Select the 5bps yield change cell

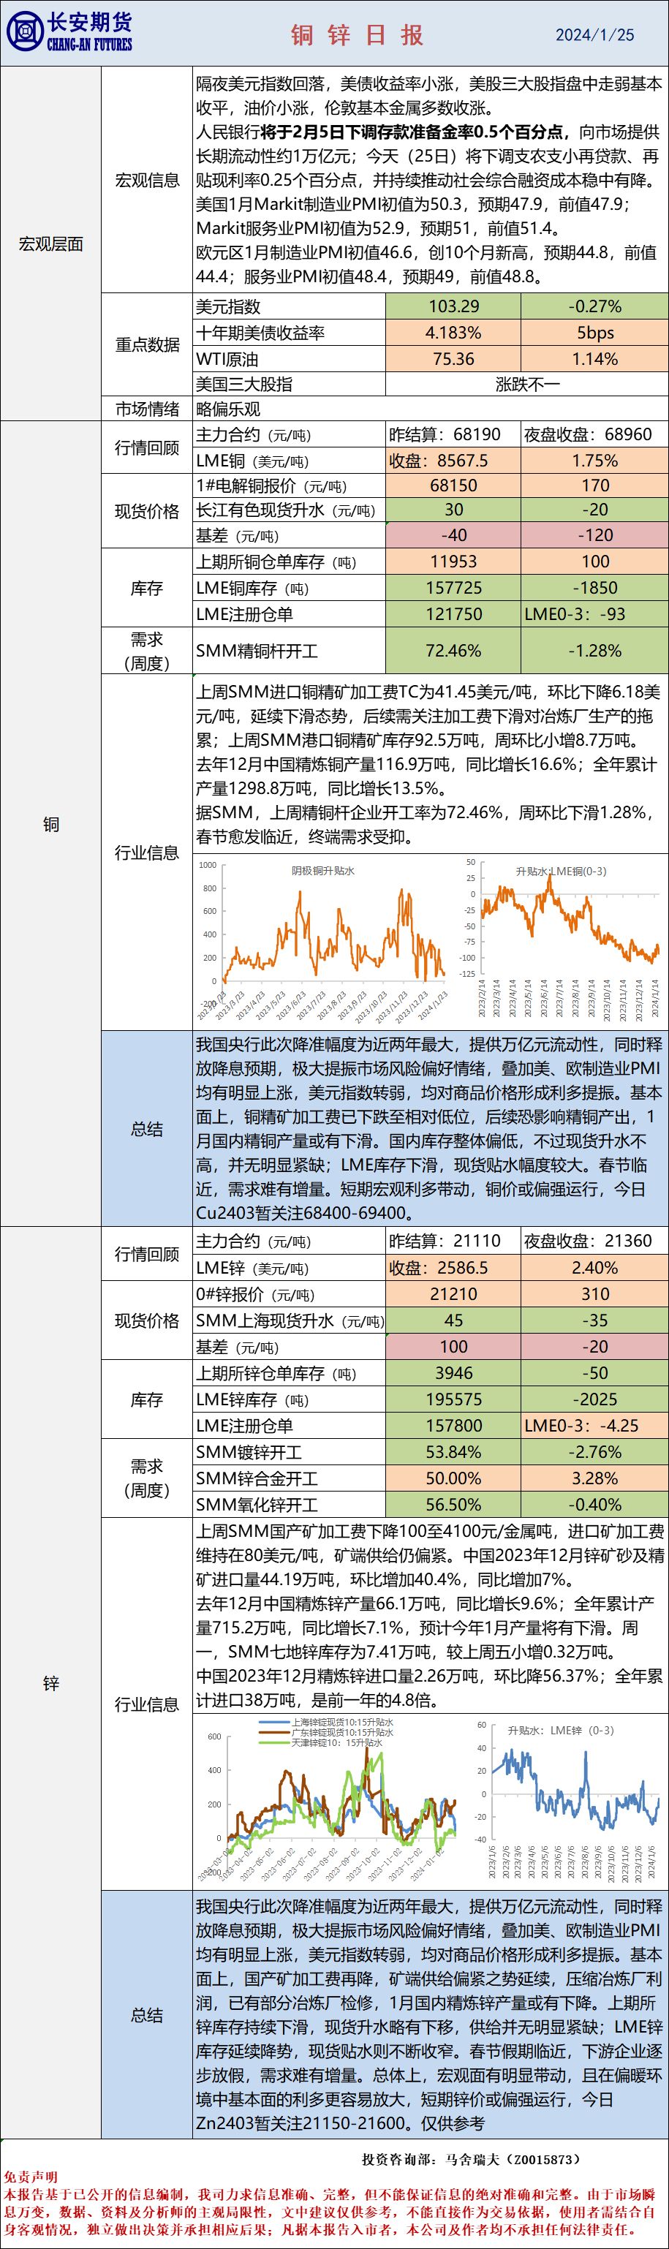tap(594, 333)
